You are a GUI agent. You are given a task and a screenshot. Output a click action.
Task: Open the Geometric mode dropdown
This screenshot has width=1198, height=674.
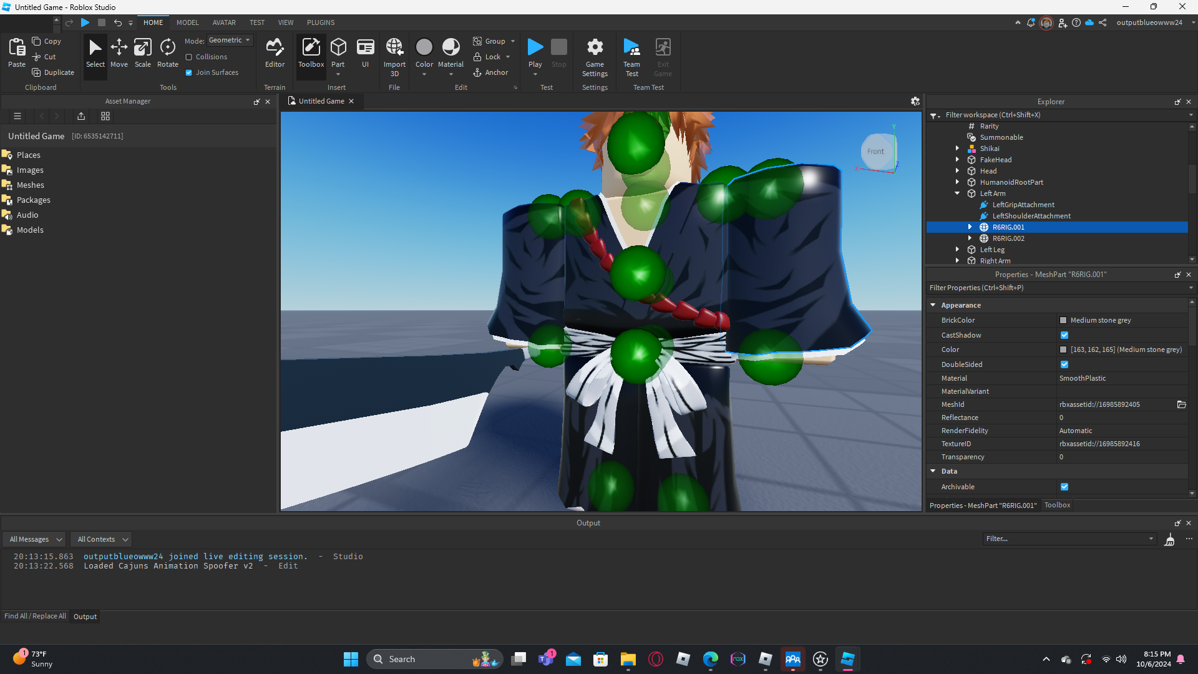click(230, 40)
